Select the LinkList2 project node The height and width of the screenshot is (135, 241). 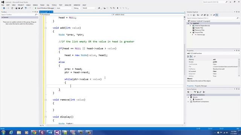[196, 23]
